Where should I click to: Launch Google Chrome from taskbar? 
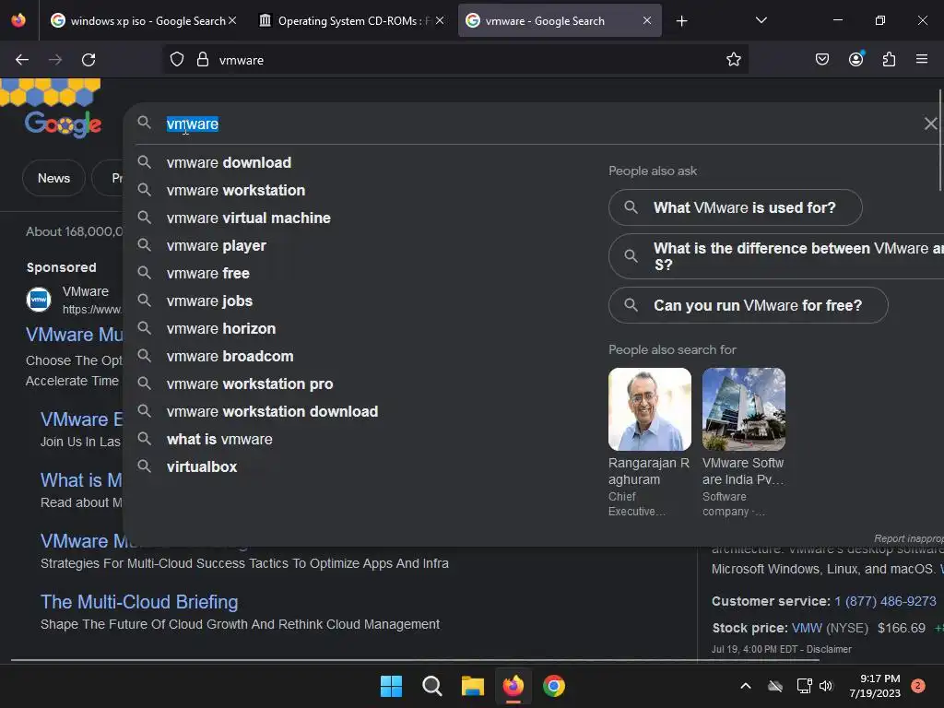tap(554, 686)
